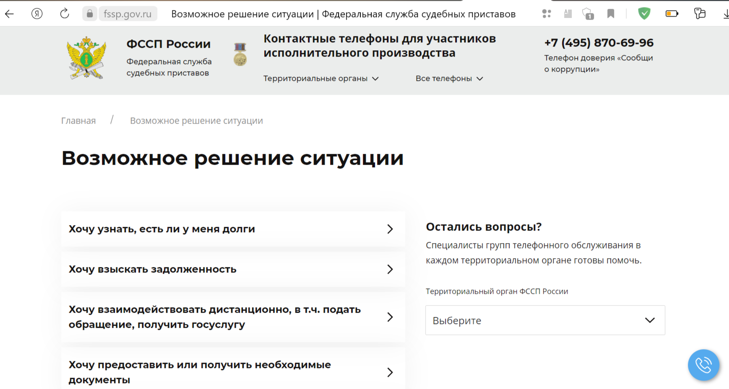Open the downloads arrow icon
Viewport: 729px width, 389px height.
[x=726, y=14]
